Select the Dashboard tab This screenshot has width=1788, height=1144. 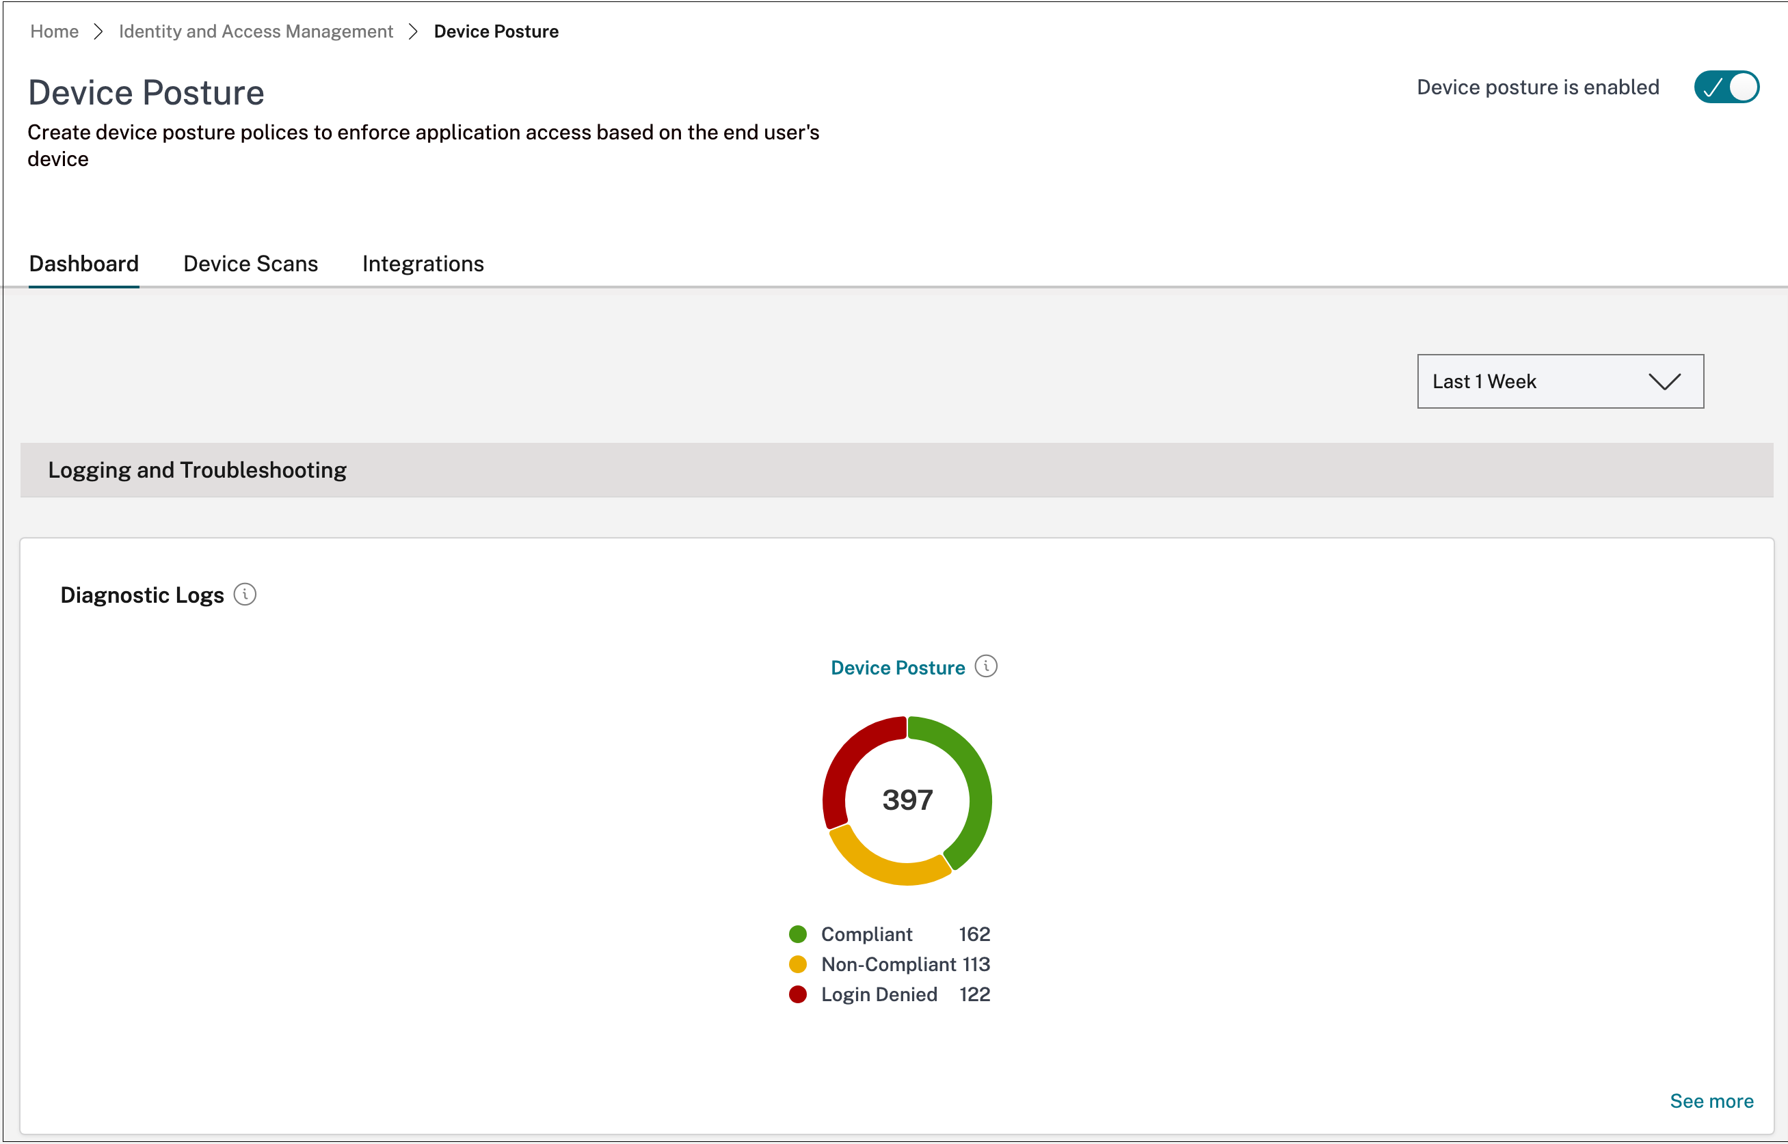pyautogui.click(x=84, y=264)
